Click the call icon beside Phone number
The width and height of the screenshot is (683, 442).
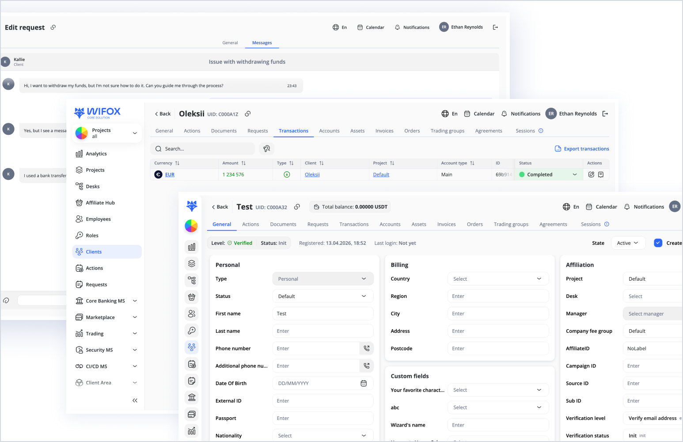[x=366, y=348]
